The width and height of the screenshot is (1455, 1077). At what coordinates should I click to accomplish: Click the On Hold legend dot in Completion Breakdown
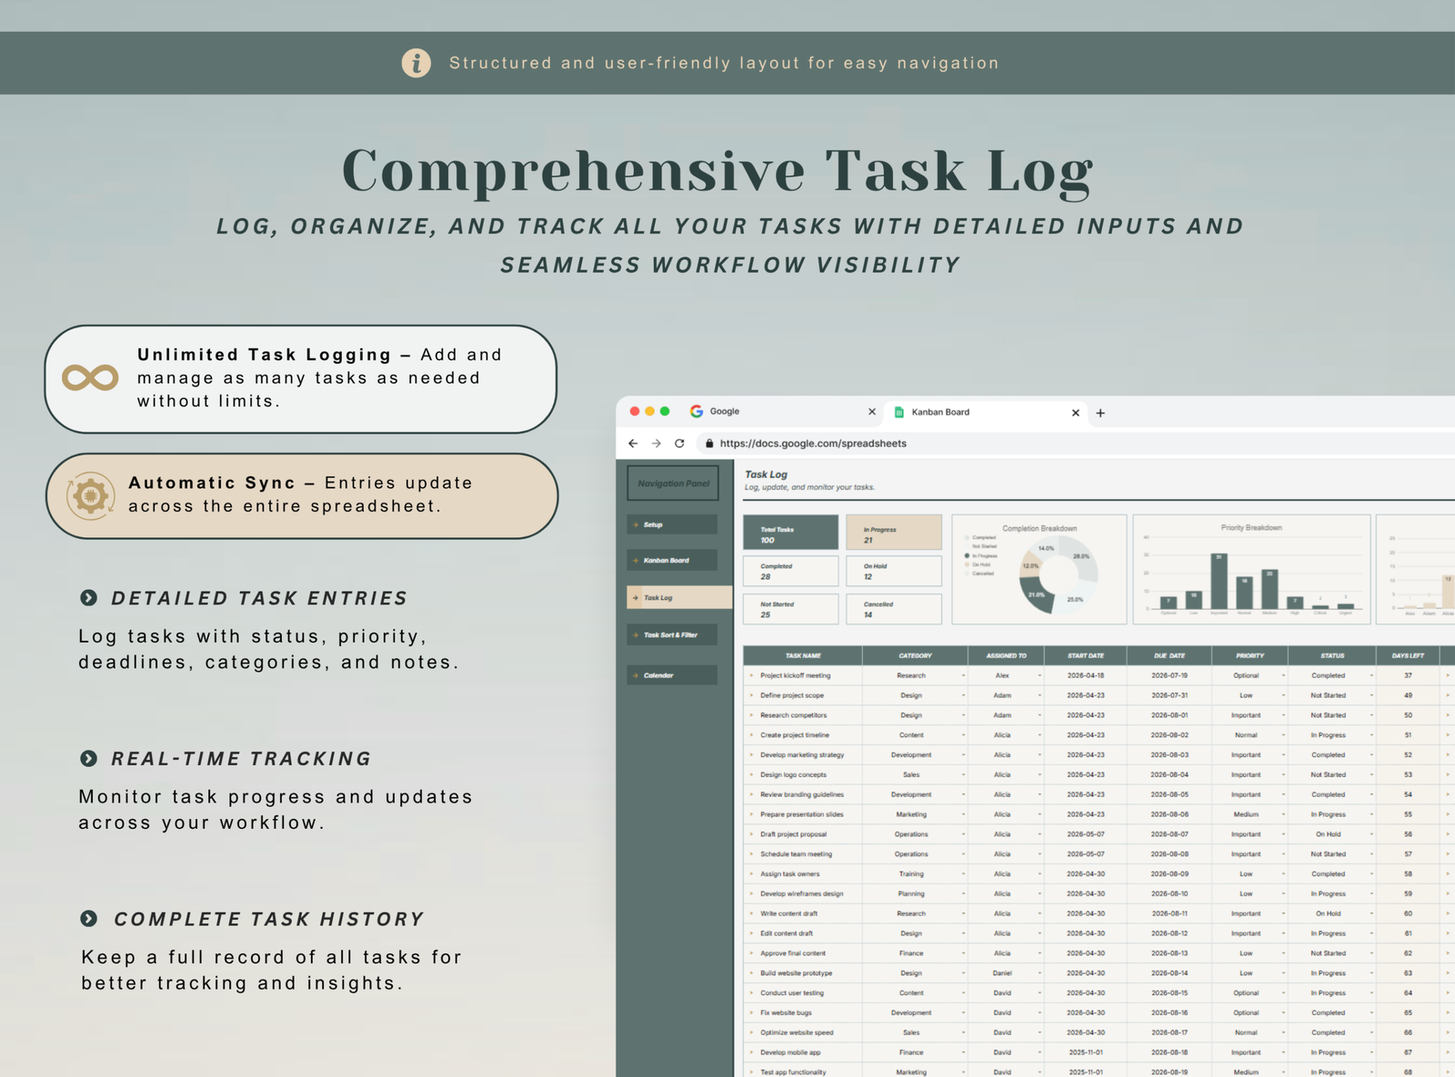[967, 564]
